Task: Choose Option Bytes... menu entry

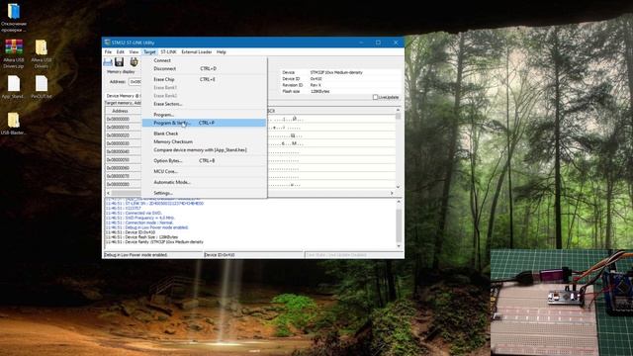Action: (x=204, y=160)
